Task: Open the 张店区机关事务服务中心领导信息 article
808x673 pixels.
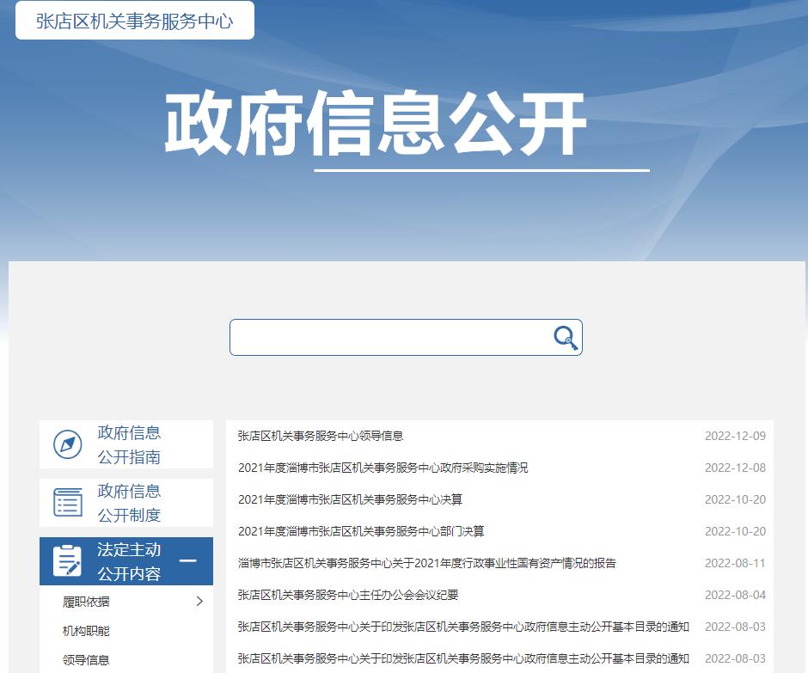Action: coord(321,436)
